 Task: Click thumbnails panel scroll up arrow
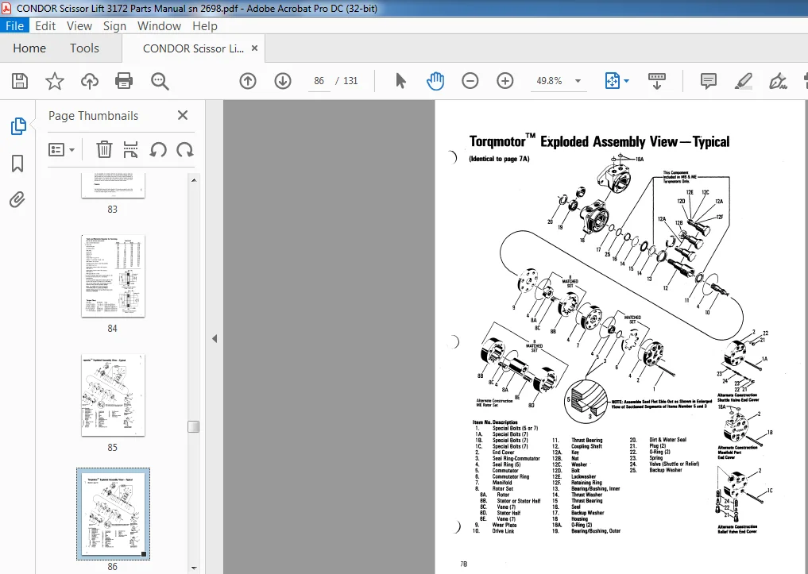click(x=194, y=180)
